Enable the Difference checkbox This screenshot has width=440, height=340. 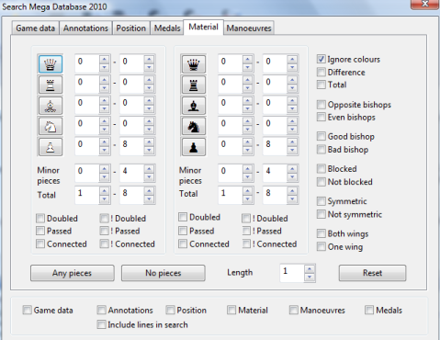[x=321, y=72]
